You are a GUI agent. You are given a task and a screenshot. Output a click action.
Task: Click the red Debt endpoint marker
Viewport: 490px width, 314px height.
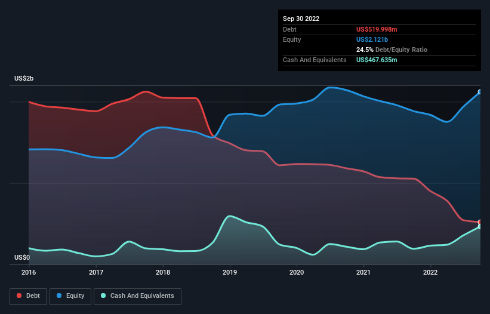pyautogui.click(x=480, y=222)
